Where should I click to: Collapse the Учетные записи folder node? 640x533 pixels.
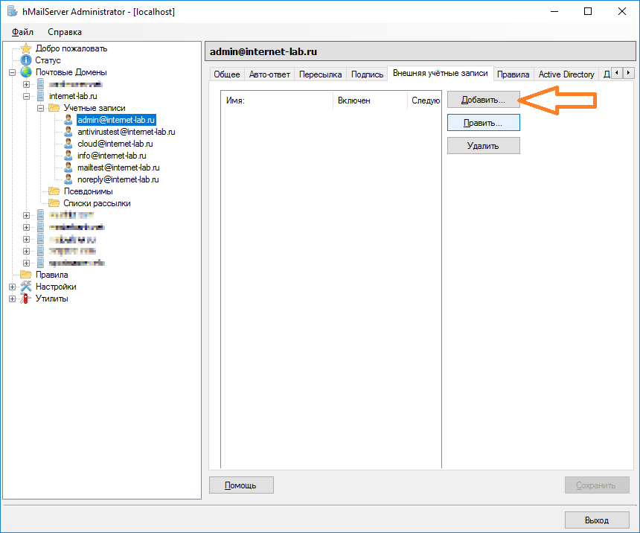tap(40, 108)
